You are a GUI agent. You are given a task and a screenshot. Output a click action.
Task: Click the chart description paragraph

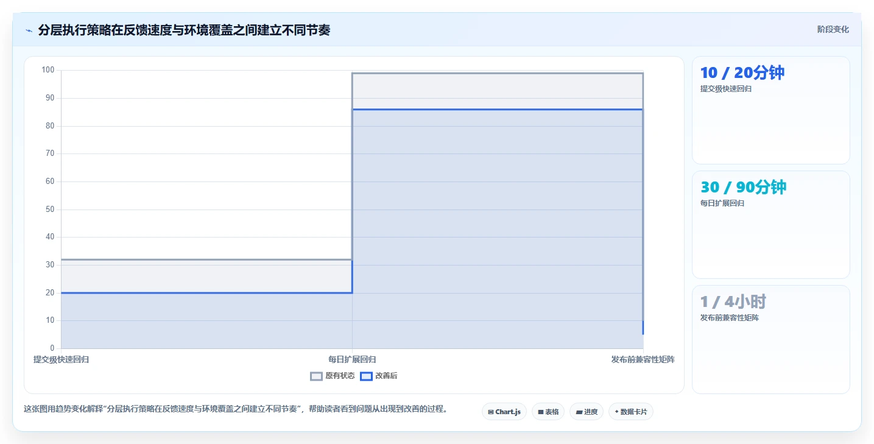click(x=236, y=409)
